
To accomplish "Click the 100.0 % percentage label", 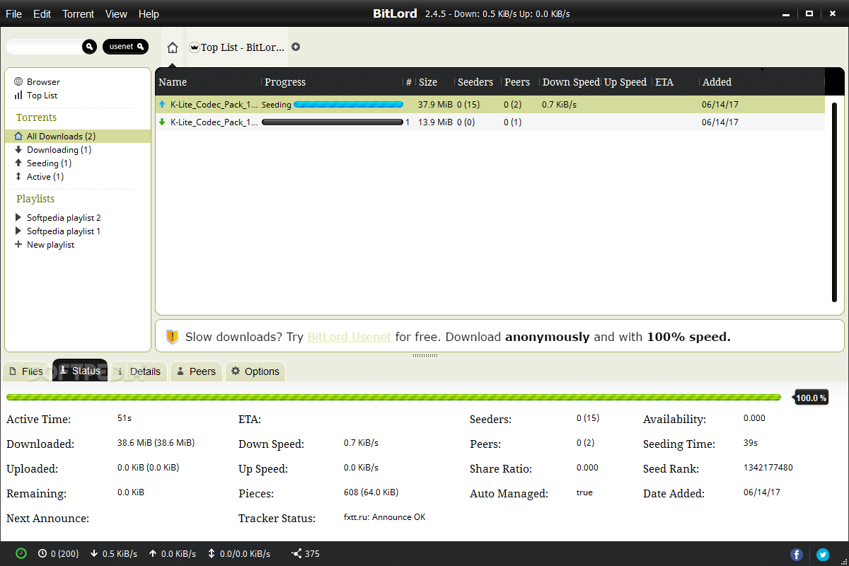I will click(811, 398).
